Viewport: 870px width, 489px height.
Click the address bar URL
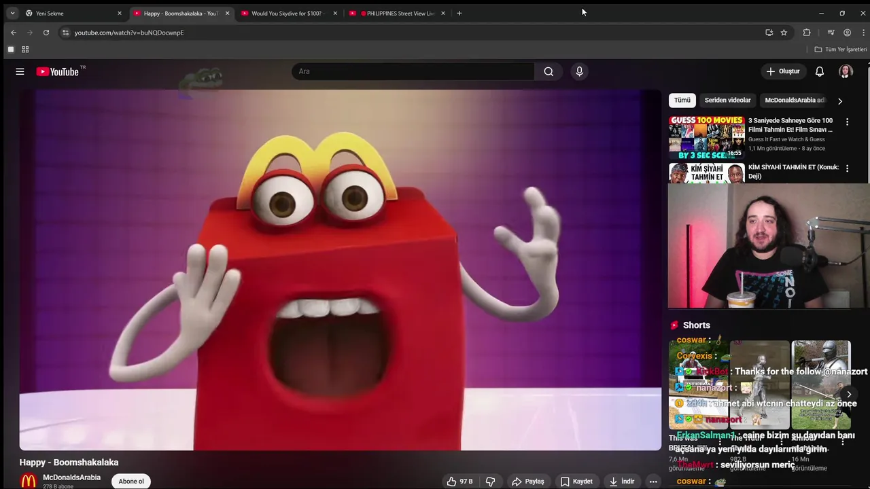click(x=129, y=33)
